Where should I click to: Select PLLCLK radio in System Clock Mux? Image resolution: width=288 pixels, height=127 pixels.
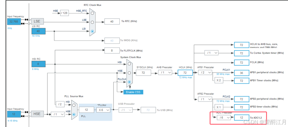[129, 82]
